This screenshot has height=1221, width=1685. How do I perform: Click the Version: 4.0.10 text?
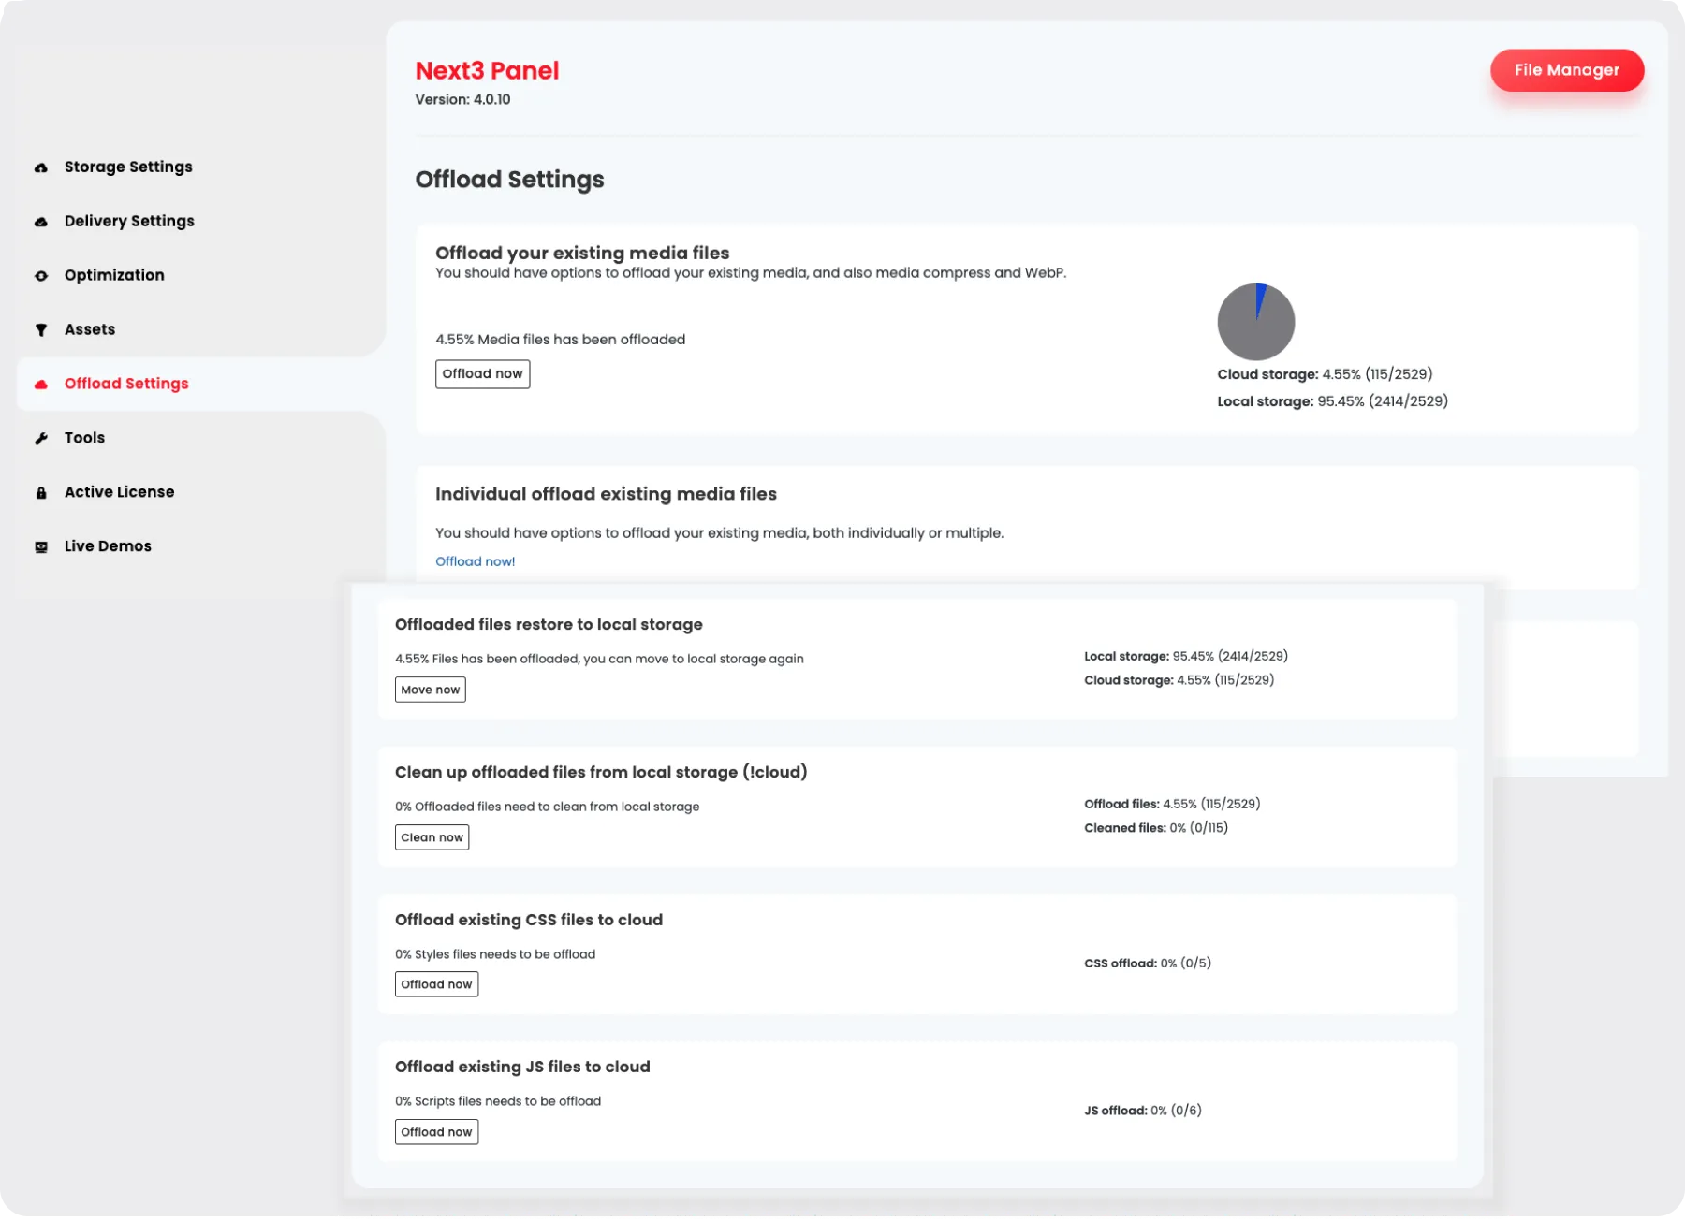pyautogui.click(x=462, y=99)
